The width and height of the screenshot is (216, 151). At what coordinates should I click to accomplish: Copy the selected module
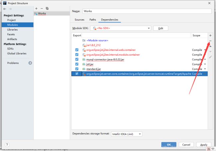[x=47, y=9]
